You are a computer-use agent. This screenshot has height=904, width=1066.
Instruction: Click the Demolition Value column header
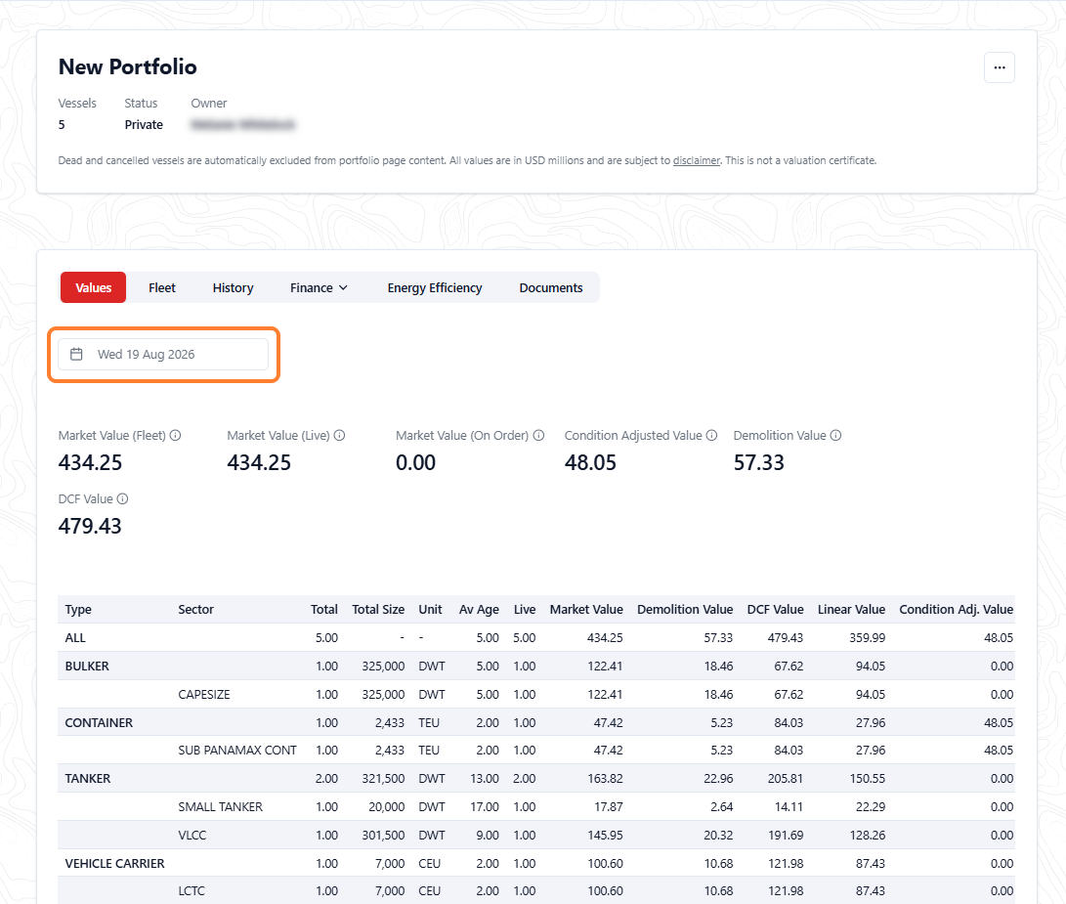(685, 610)
